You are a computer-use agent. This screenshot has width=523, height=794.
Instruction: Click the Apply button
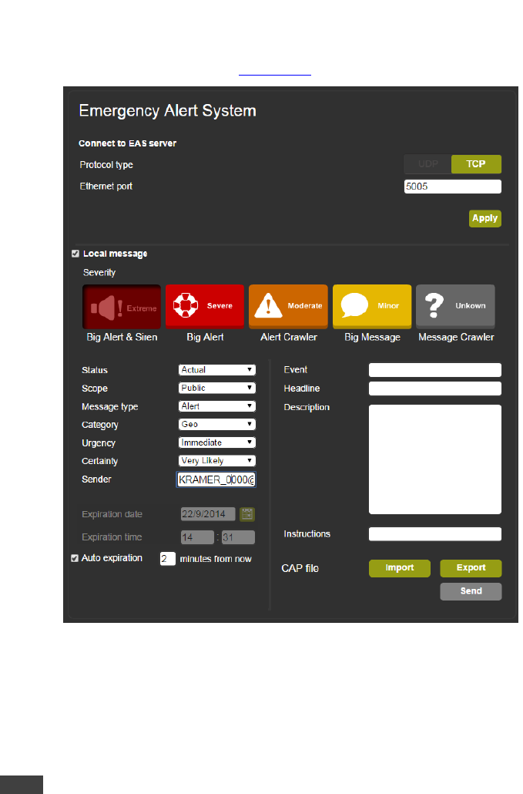coord(484,218)
